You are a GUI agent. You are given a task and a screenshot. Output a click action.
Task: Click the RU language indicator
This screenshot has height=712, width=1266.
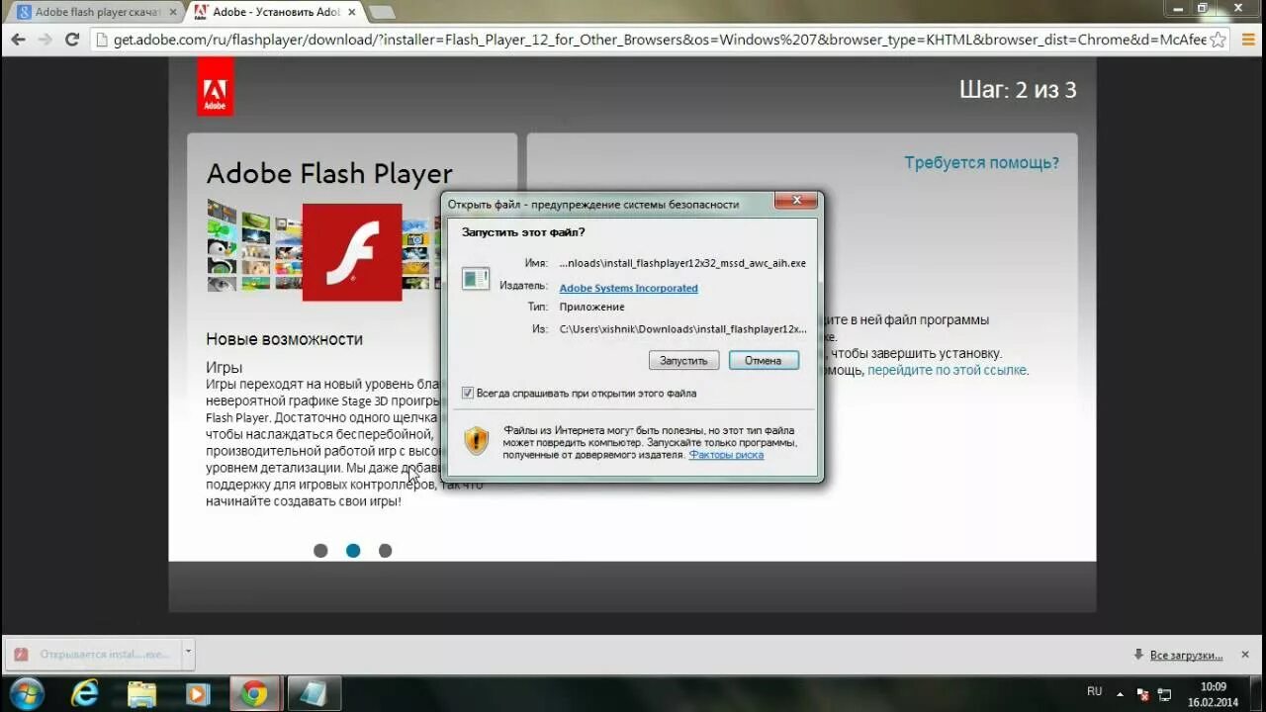pos(1094,691)
